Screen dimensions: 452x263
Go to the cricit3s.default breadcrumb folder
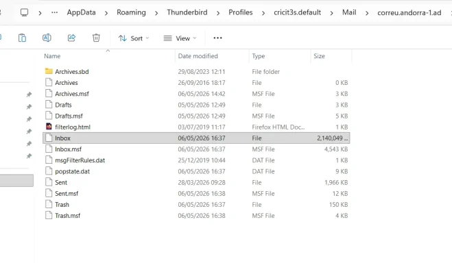[x=298, y=12]
